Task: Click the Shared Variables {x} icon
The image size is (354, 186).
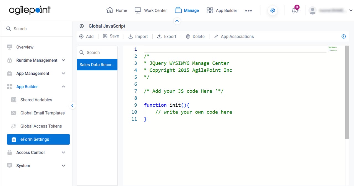Action: coord(14,100)
